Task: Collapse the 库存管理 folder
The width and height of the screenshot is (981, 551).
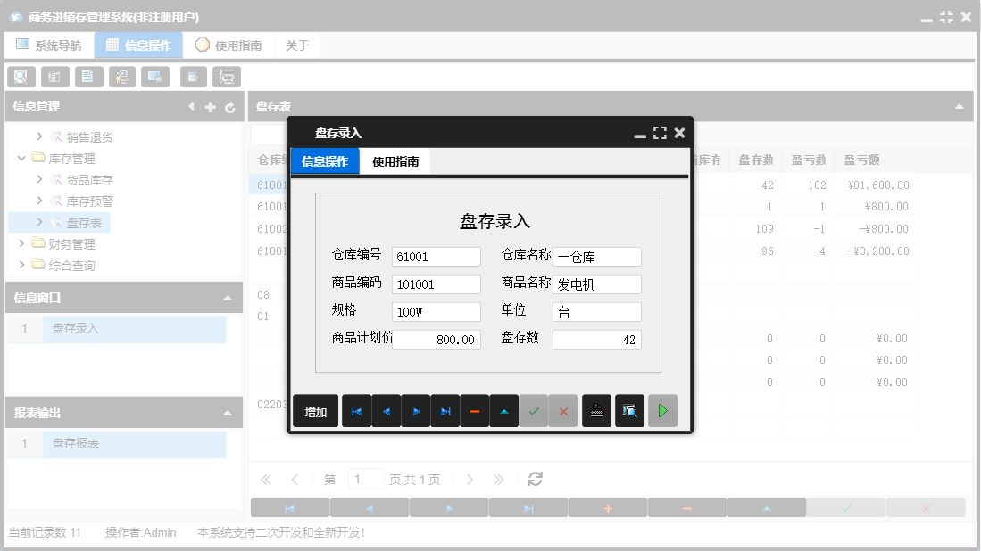Action: pyautogui.click(x=21, y=158)
